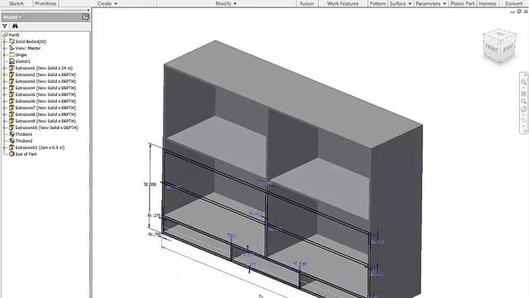Select the Thicken1 feature icon
The width and height of the screenshot is (529, 298).
12,134
